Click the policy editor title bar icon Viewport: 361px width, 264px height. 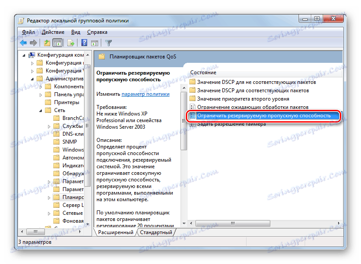[x=21, y=21]
